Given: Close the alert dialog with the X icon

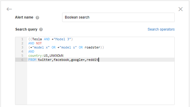Looking at the screenshot, I should tap(181, 9).
